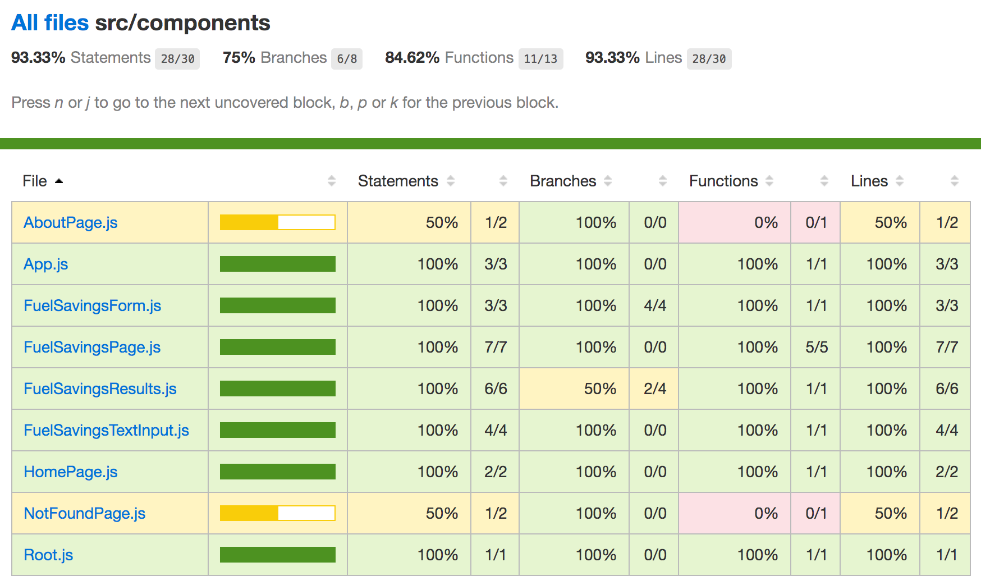This screenshot has height=585, width=981.
Task: Click sort icon beside Lines header
Action: coord(900,181)
